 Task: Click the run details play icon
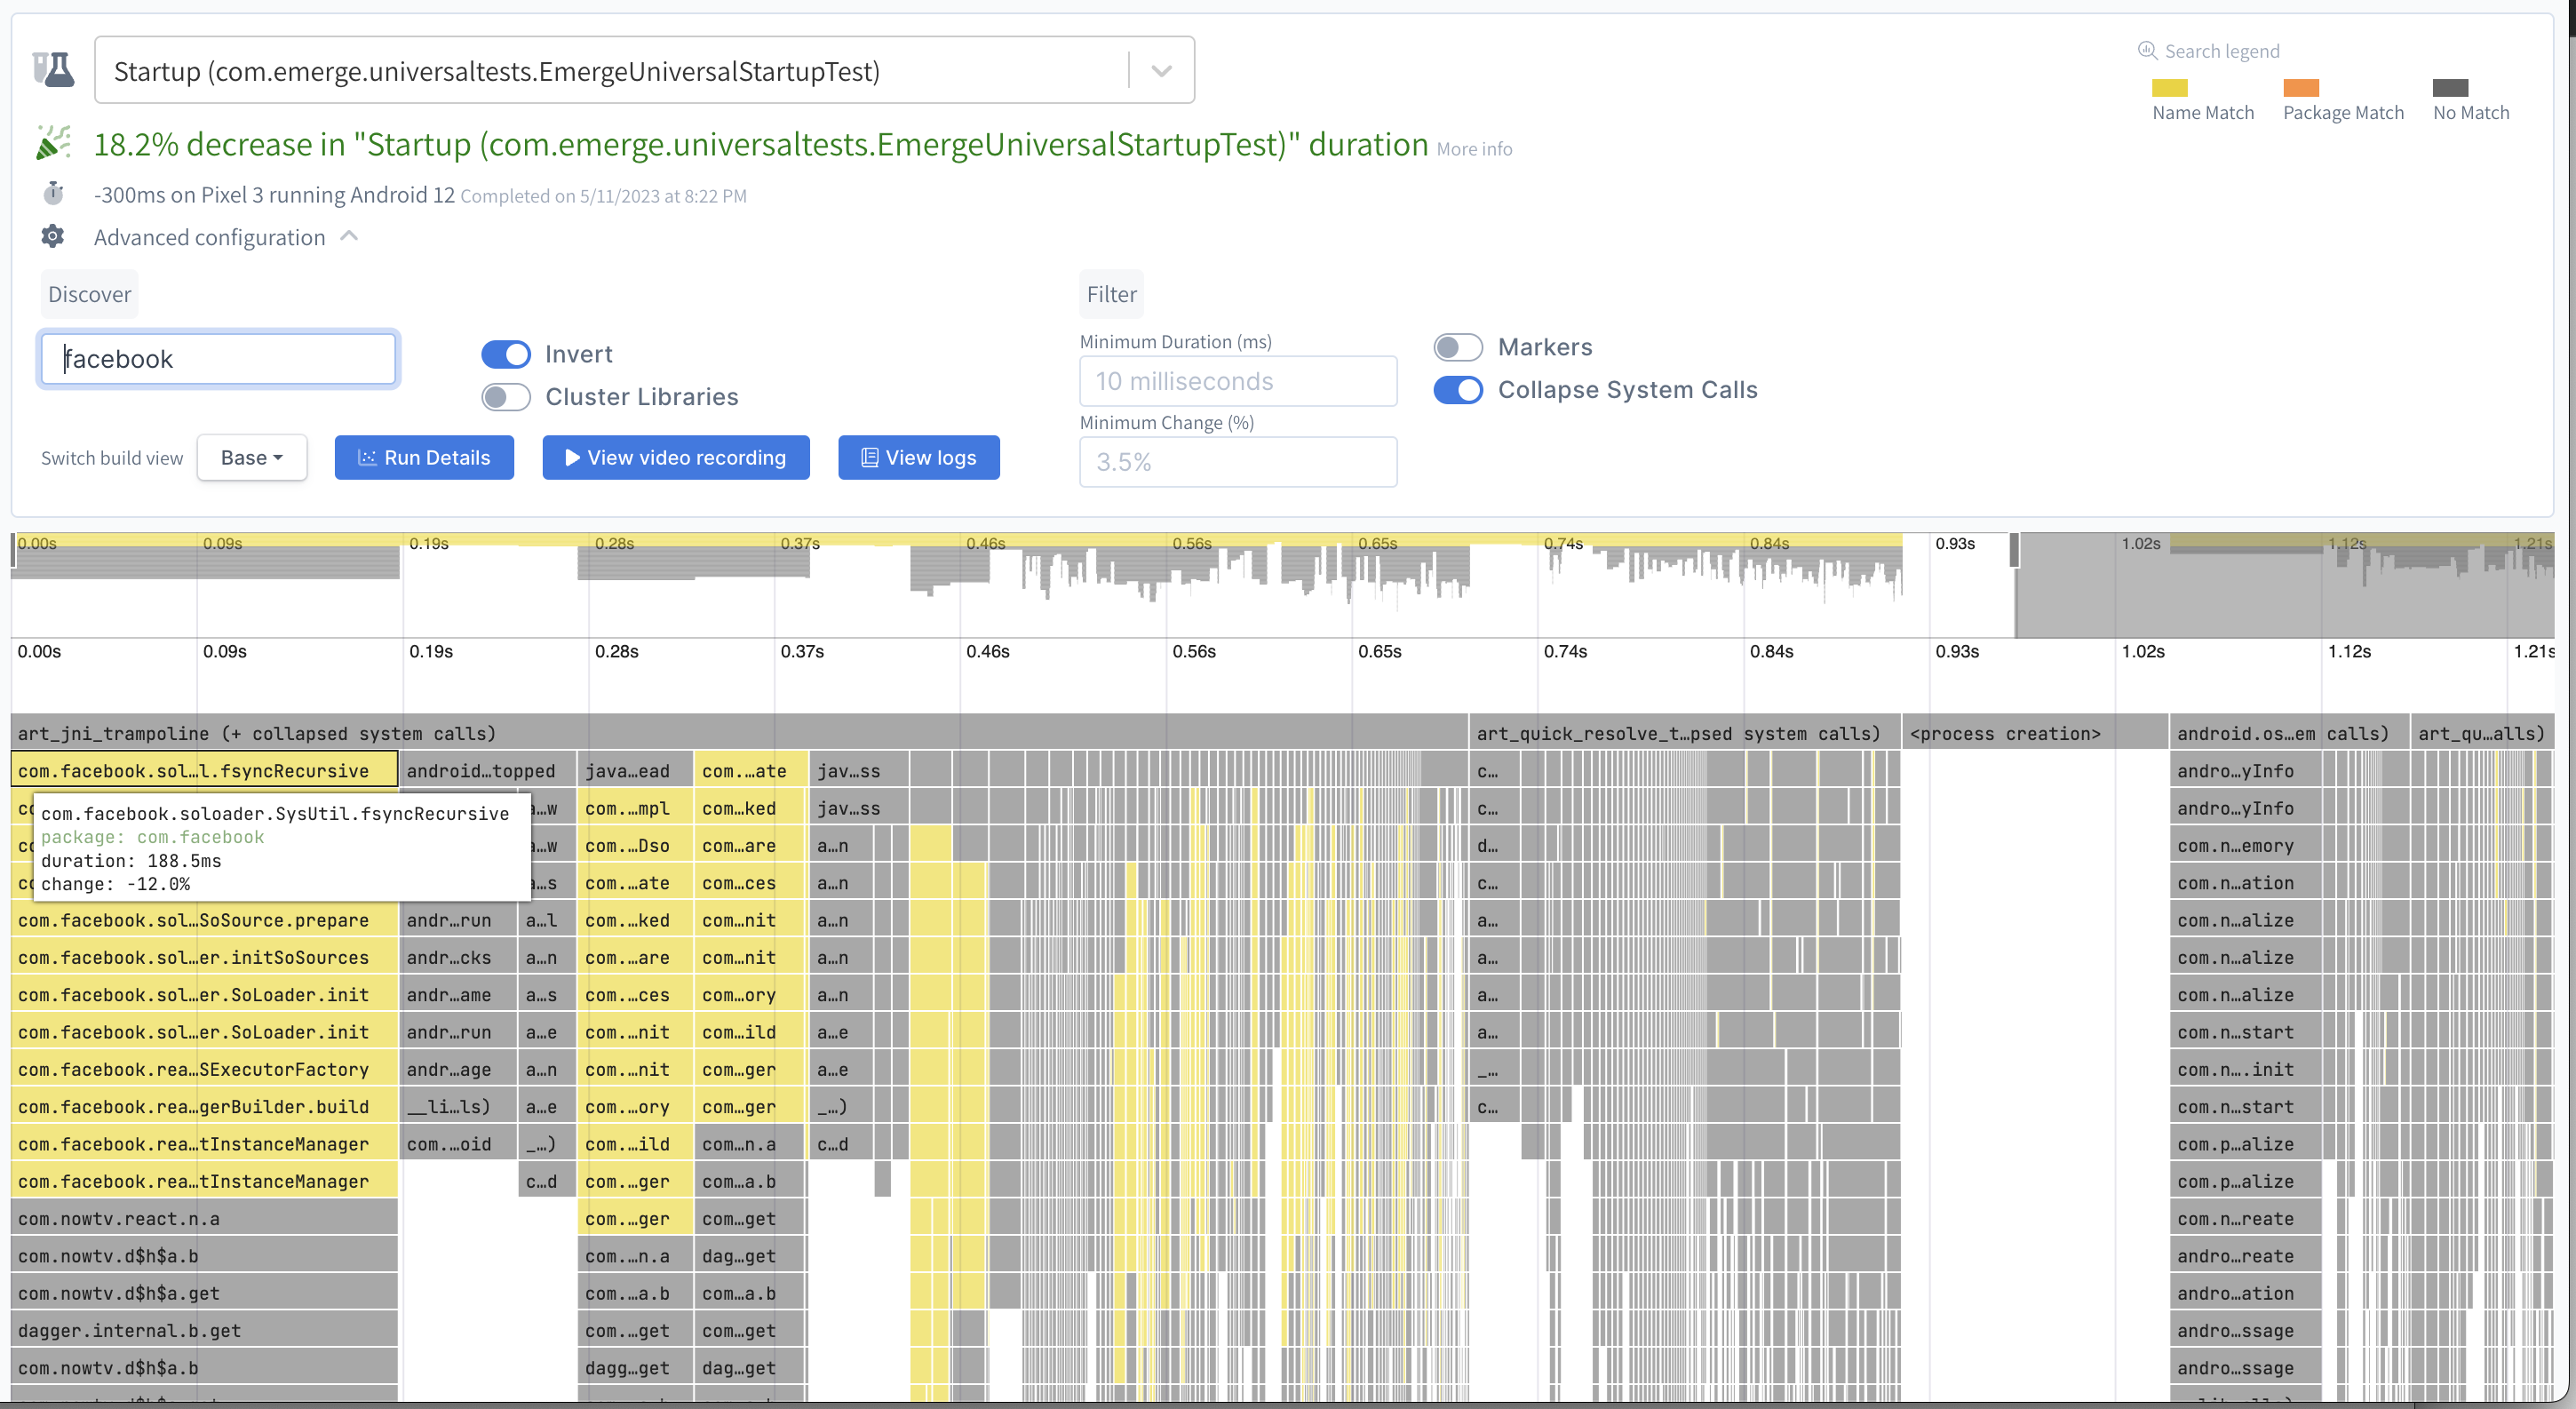pos(366,458)
